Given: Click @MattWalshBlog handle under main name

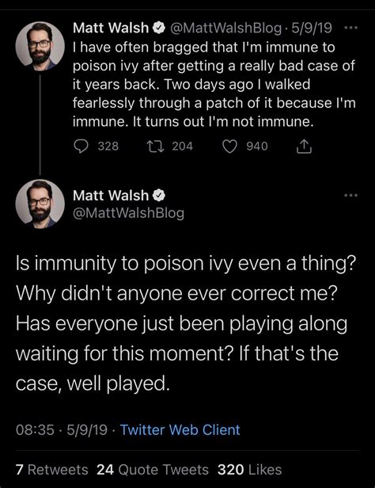Looking at the screenshot, I should click(x=128, y=213).
